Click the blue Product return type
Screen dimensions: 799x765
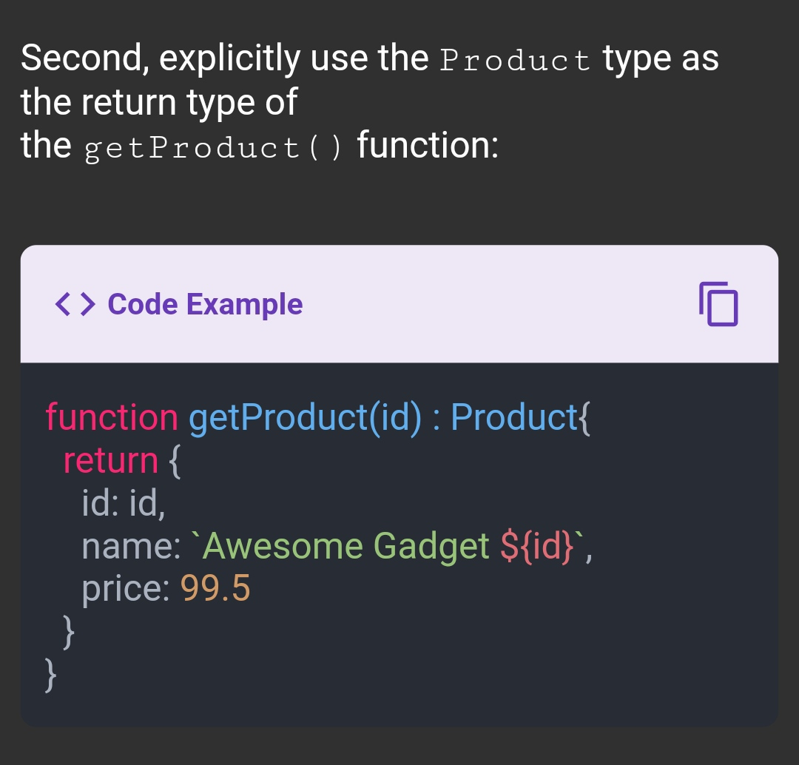(x=514, y=417)
